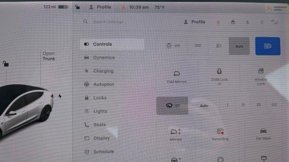Select headlights on option
289x162 pixels.
(219, 45)
